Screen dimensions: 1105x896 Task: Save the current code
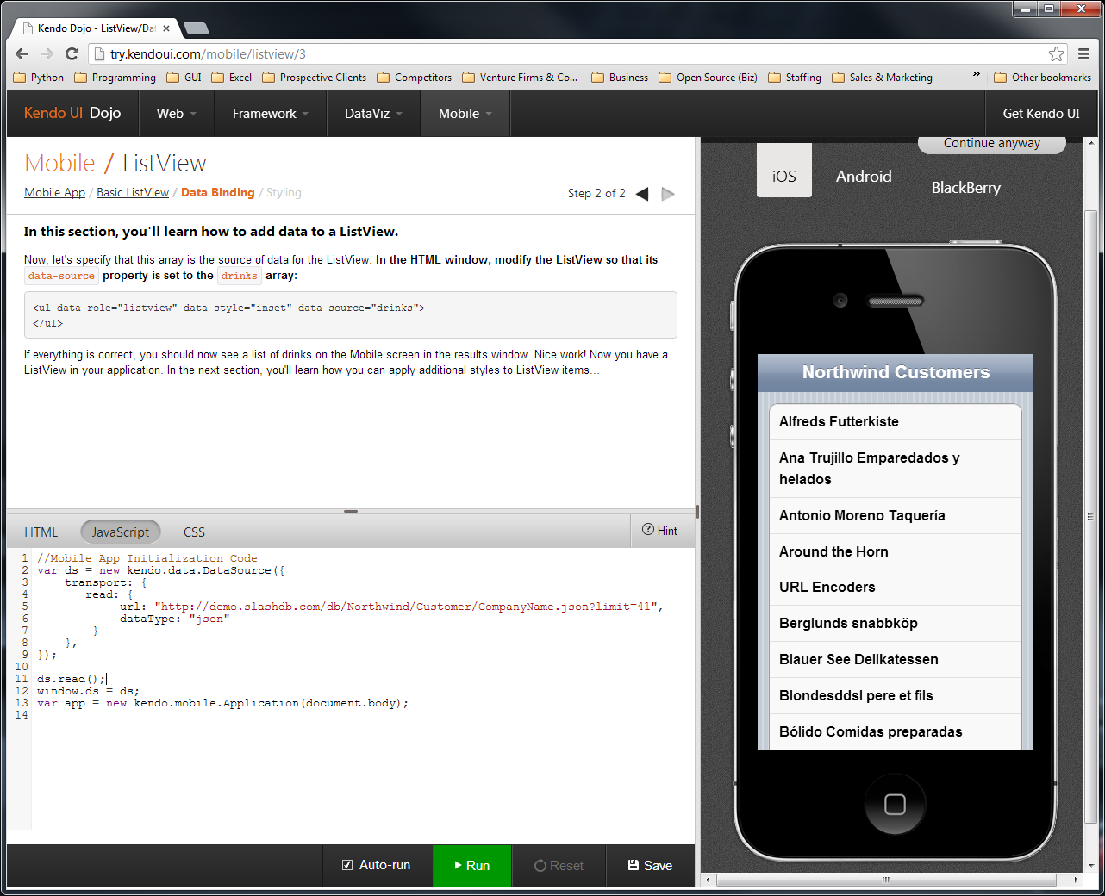(x=650, y=866)
